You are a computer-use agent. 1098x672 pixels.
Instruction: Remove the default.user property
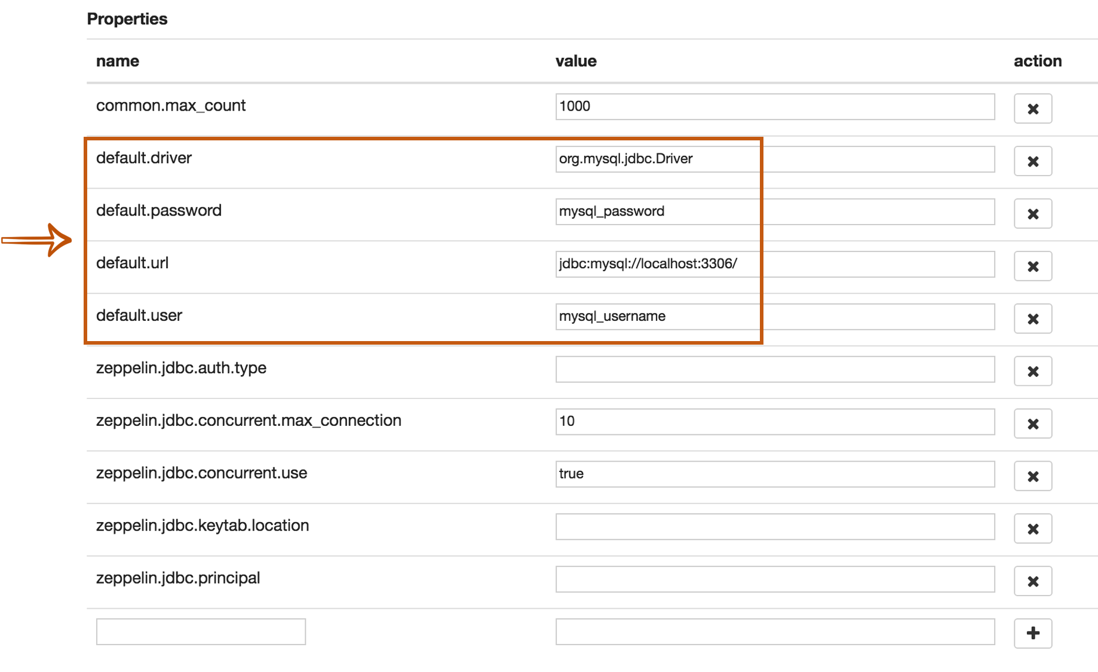point(1032,319)
